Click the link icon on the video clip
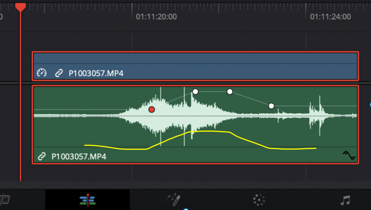 [x=59, y=73]
